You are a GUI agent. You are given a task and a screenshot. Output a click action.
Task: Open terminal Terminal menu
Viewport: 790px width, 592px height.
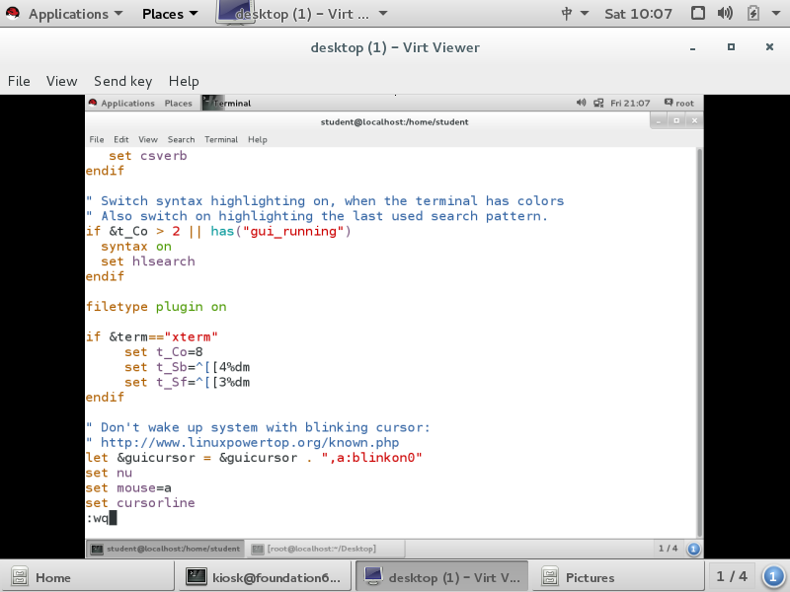[221, 139]
